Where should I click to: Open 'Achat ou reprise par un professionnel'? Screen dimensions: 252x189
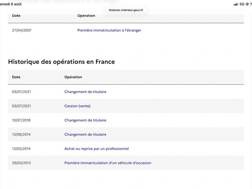tap(96, 149)
